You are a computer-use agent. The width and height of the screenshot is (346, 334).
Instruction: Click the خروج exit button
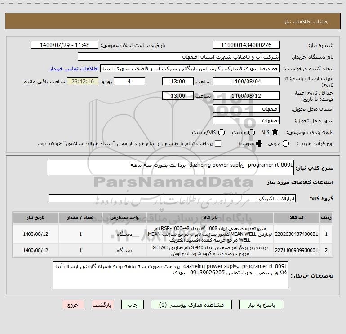73,305
